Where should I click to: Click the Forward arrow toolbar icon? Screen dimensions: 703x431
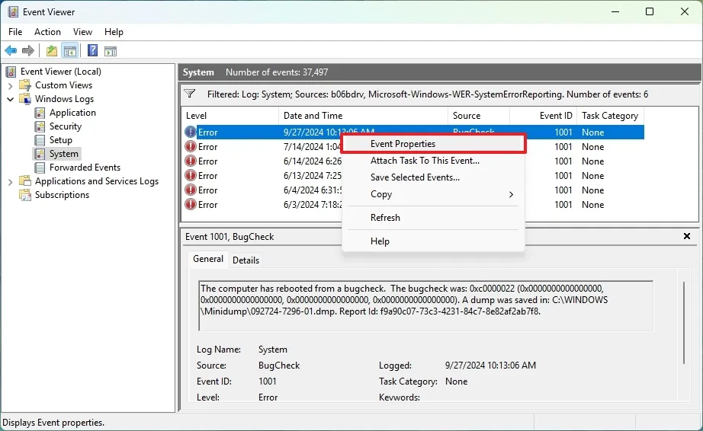click(x=28, y=51)
